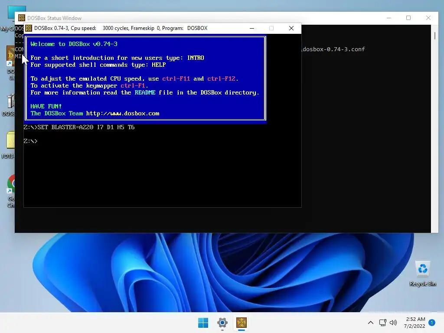The image size is (444, 333).
Task: Select the Recycle Bin desktop icon
Action: [423, 274]
